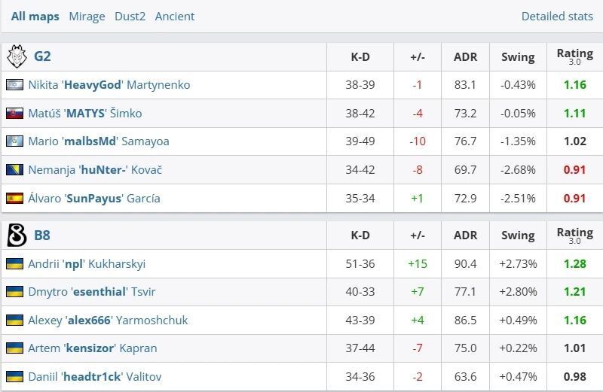Open Andrii 'npl' Kukharskyi's player profile
The image size is (603, 392).
[87, 264]
